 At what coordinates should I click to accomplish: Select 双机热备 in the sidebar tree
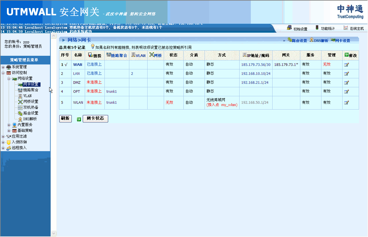(x=31, y=108)
